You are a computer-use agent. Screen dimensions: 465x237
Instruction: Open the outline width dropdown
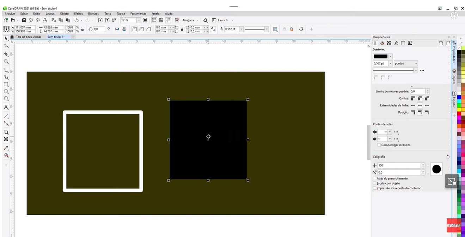click(390, 63)
